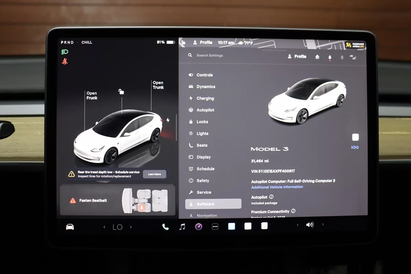411x274 pixels.
Task: Select the Autopilot settings menu item
Action: 205,110
